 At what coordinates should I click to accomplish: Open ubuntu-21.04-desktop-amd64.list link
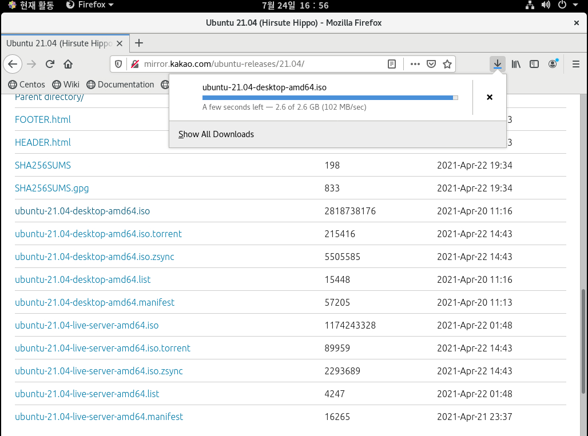82,279
